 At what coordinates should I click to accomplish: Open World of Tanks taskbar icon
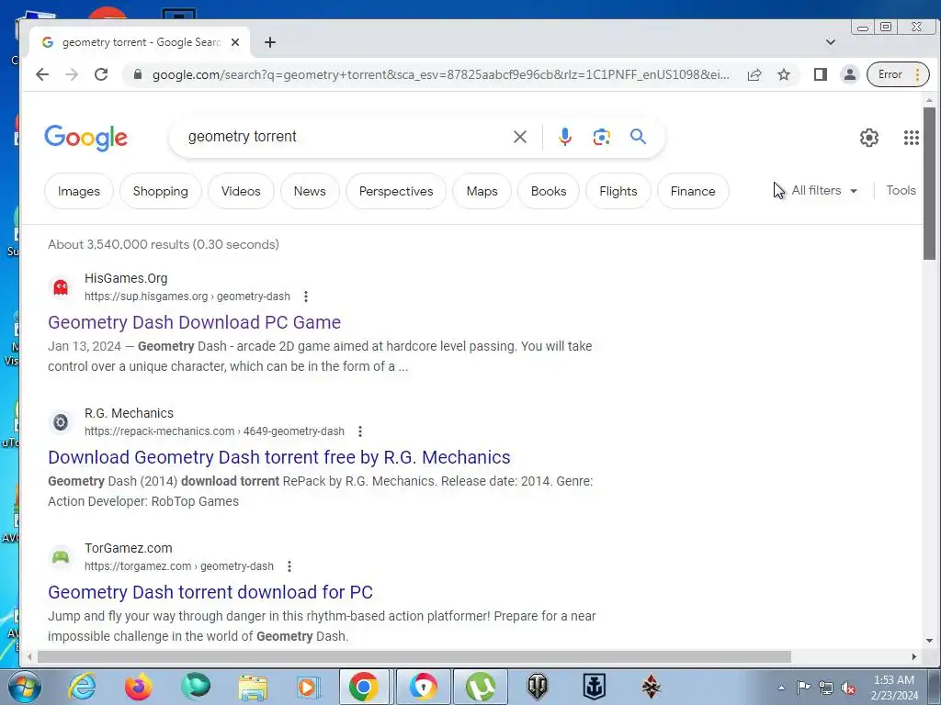(537, 687)
